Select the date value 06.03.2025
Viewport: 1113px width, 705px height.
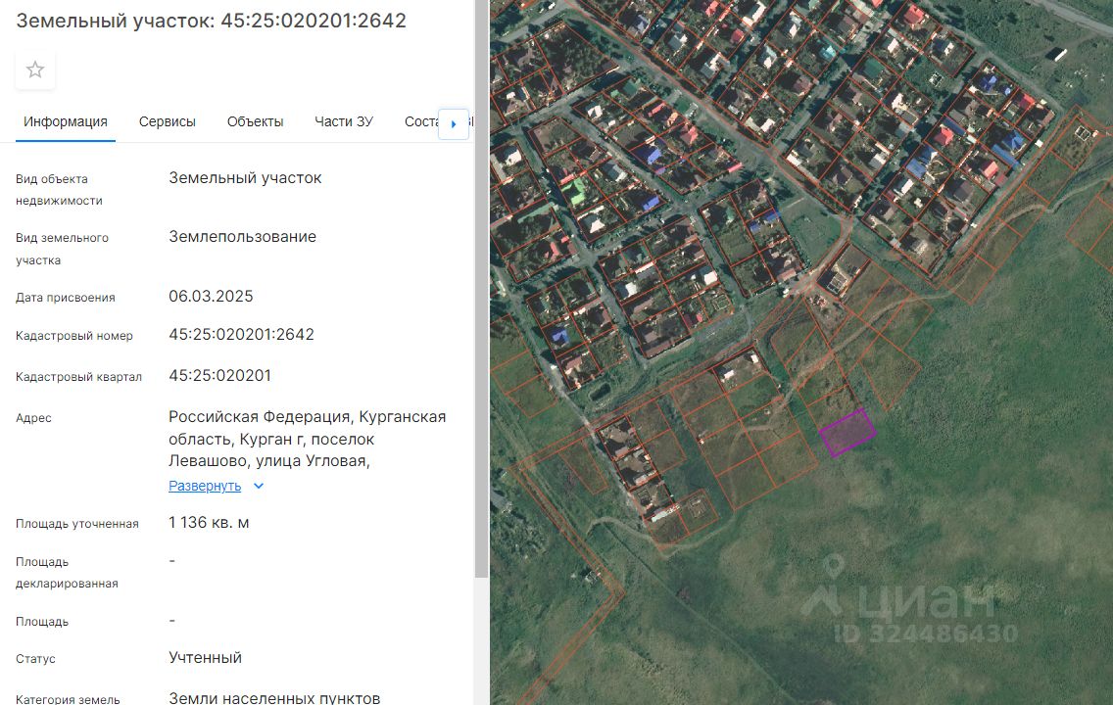coord(211,296)
